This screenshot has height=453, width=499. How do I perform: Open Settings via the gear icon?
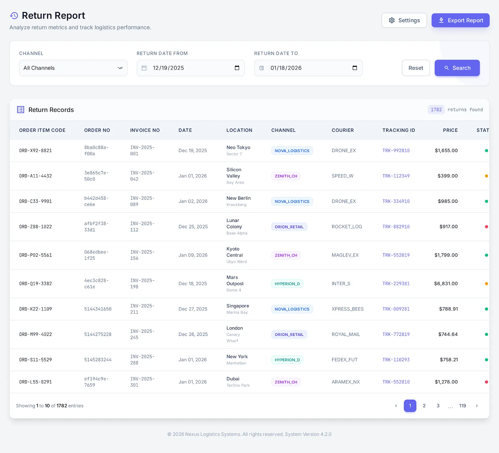(x=392, y=20)
